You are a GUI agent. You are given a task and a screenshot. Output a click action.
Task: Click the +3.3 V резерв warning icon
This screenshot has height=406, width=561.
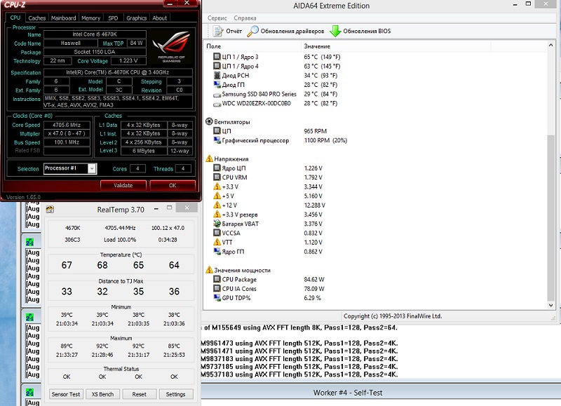[217, 215]
